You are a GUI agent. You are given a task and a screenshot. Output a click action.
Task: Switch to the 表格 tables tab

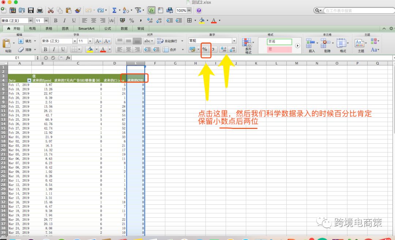[x=49, y=28]
